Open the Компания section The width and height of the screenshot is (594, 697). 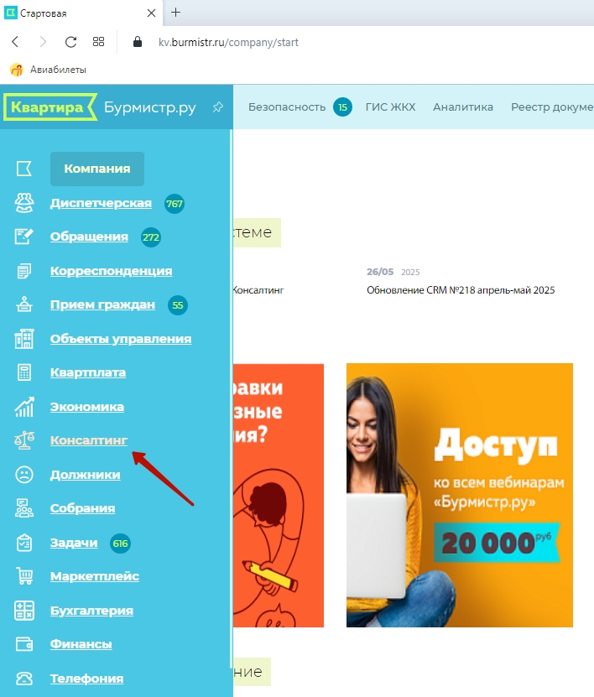click(x=97, y=169)
